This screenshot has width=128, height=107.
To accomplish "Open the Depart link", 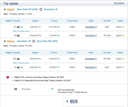I will click(x=10, y=9).
